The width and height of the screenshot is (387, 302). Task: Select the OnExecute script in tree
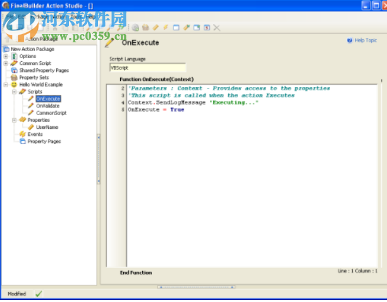pyautogui.click(x=48, y=99)
